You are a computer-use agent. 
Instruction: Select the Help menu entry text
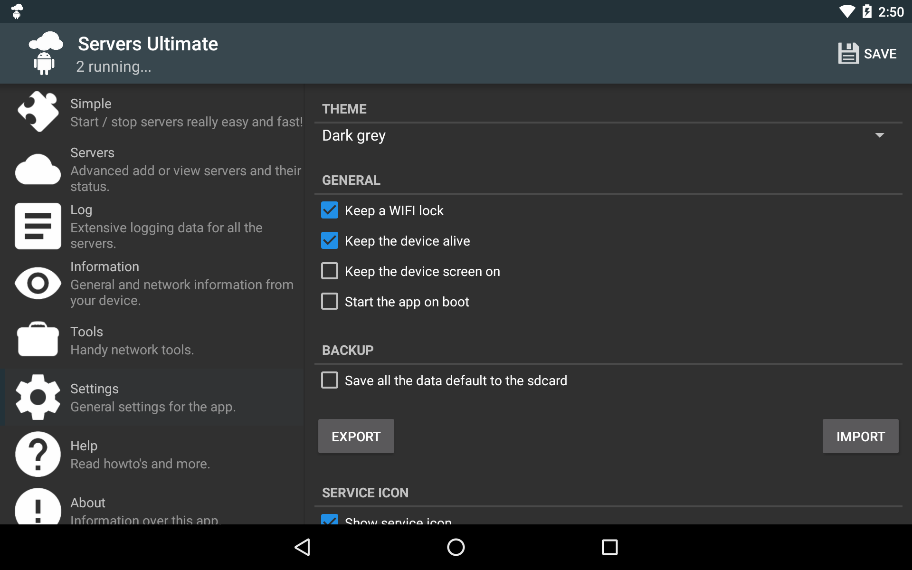coord(84,446)
